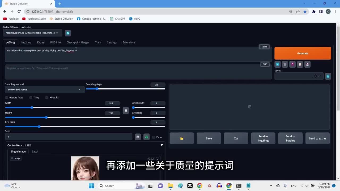340x191 pixels.
Task: Refresh the Styles list icon
Action: (328, 76)
